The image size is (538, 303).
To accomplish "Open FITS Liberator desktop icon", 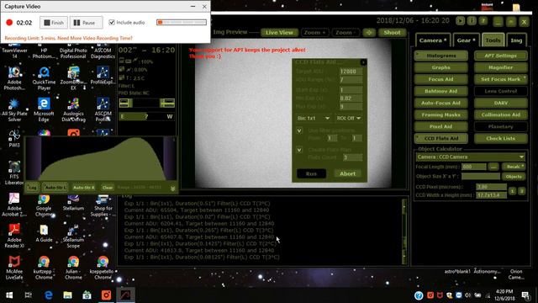I will click(14, 173).
